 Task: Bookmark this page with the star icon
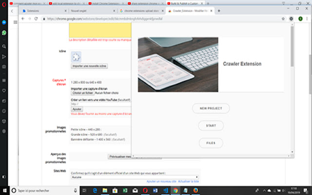(283, 19)
